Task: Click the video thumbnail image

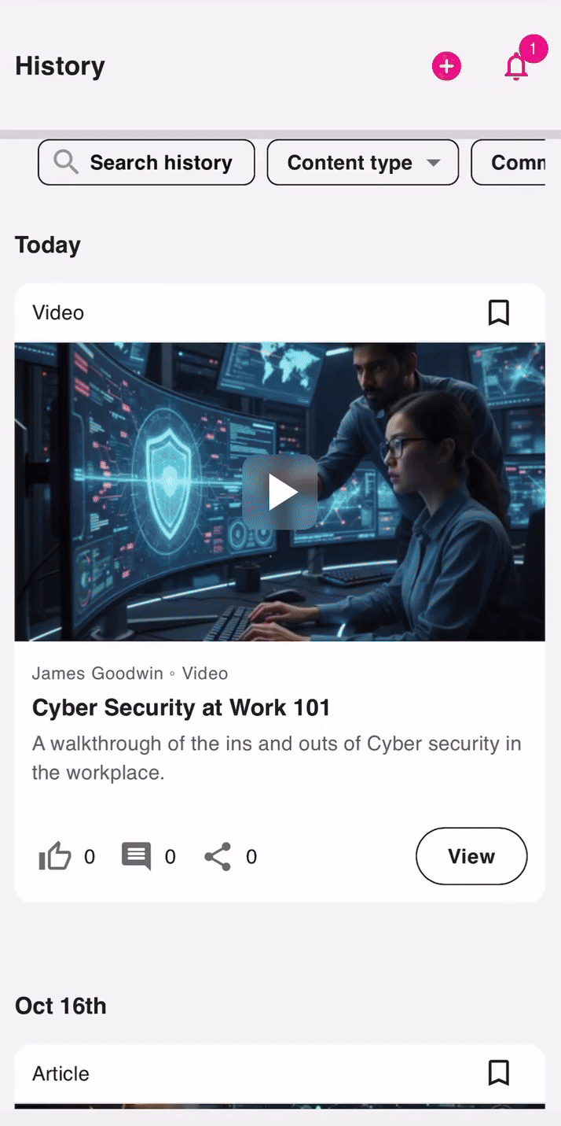Action: point(280,492)
